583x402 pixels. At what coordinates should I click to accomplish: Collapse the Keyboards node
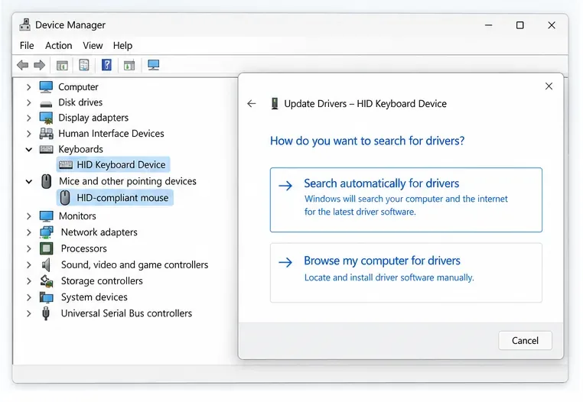click(28, 149)
